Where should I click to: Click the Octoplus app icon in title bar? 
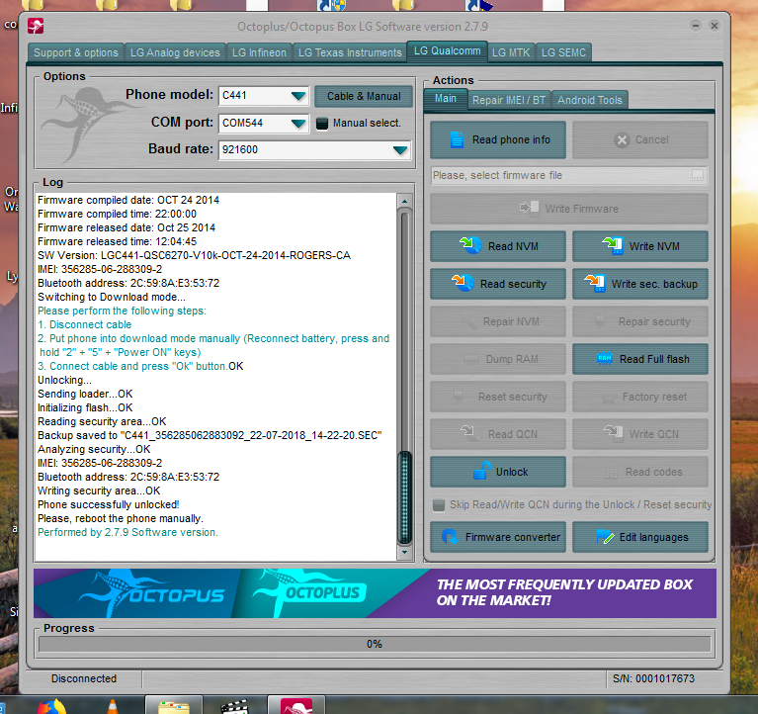(x=36, y=26)
